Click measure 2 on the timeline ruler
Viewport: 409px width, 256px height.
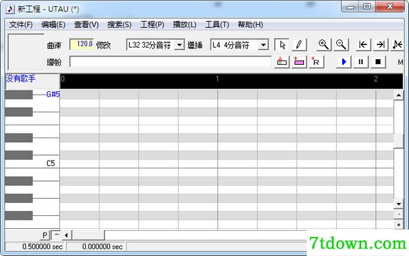(376, 79)
